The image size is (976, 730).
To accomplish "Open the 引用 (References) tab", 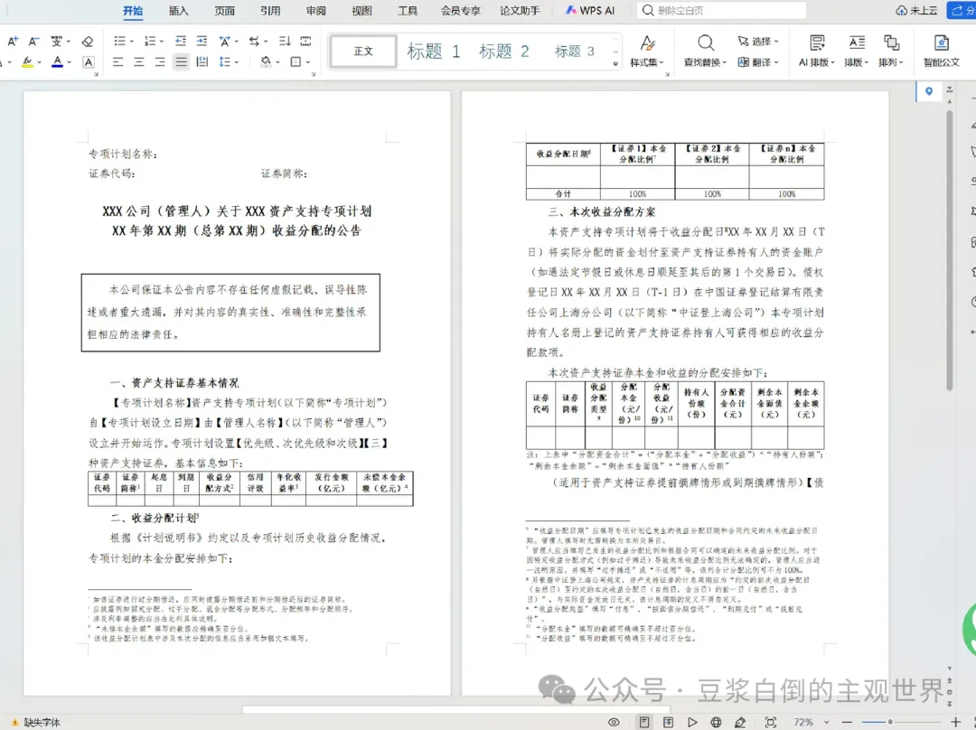I will click(270, 11).
